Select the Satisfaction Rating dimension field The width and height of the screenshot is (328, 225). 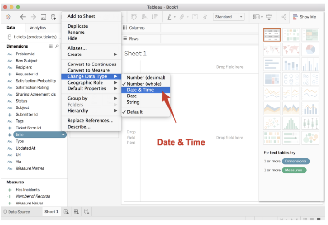pos(32,88)
